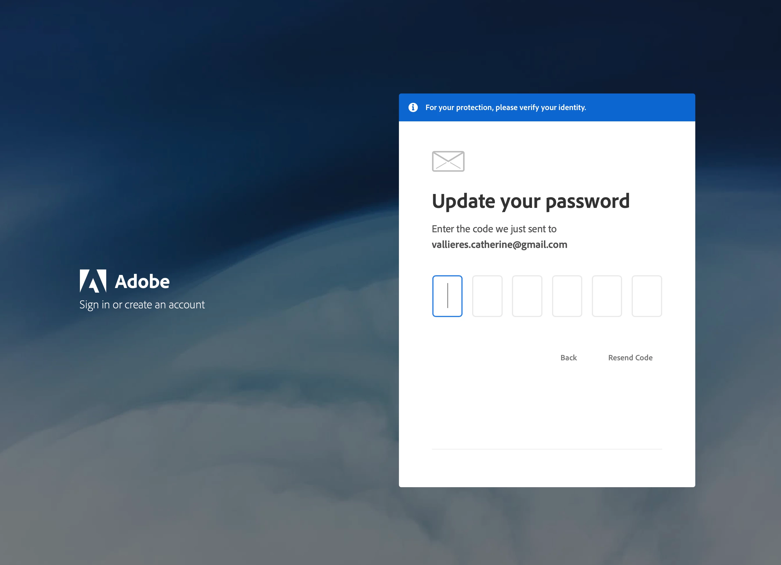Viewport: 781px width, 565px height.
Task: Click 'Sign in or create an account' text
Action: (142, 305)
